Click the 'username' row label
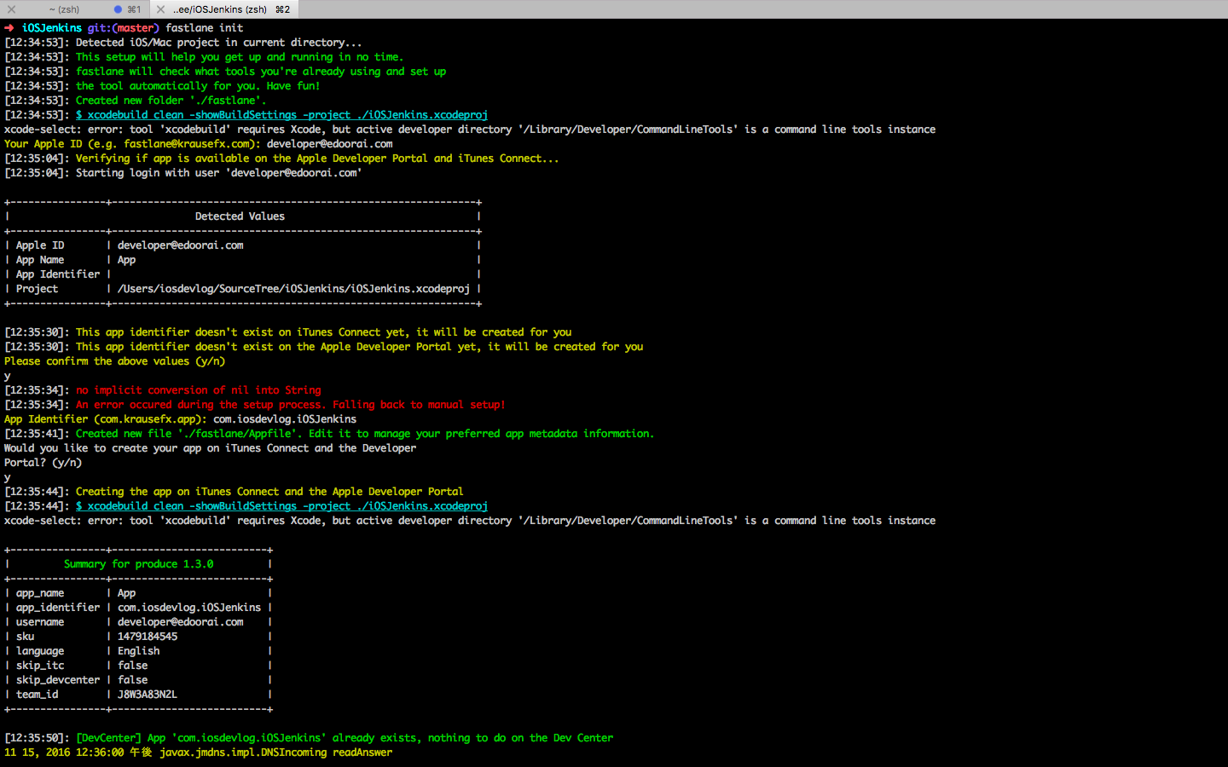This screenshot has width=1228, height=767. [x=40, y=622]
